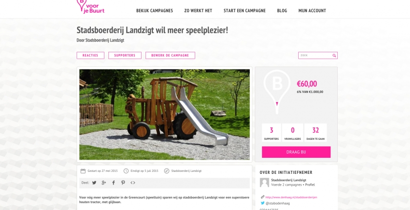Focus the Zoek search field
This screenshot has width=410, height=210.
315,56
